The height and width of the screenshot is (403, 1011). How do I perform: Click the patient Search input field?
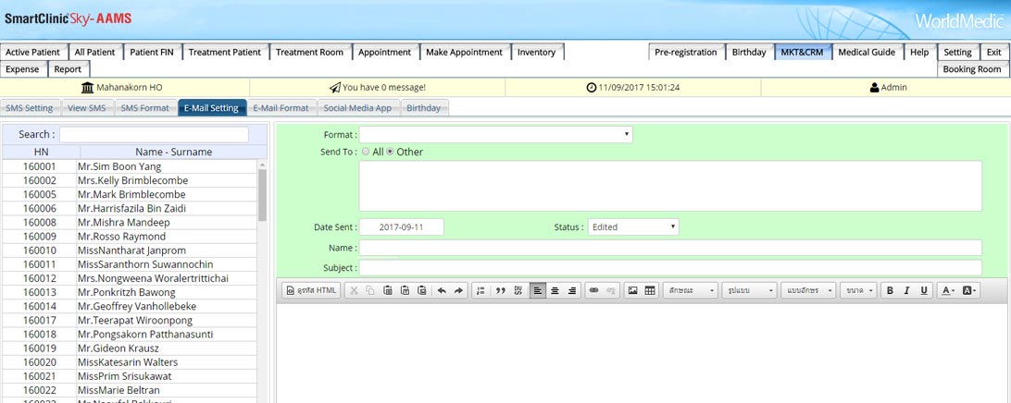click(x=154, y=135)
